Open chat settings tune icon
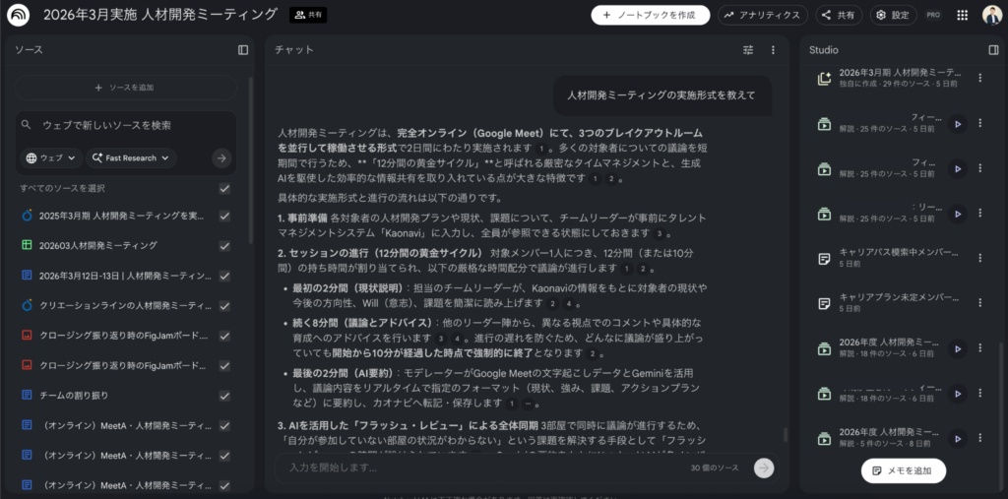Screen dimensions: 1008x499 tap(748, 49)
